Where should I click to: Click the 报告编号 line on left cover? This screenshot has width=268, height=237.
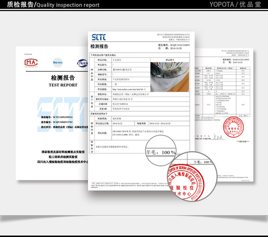[x=57, y=122]
